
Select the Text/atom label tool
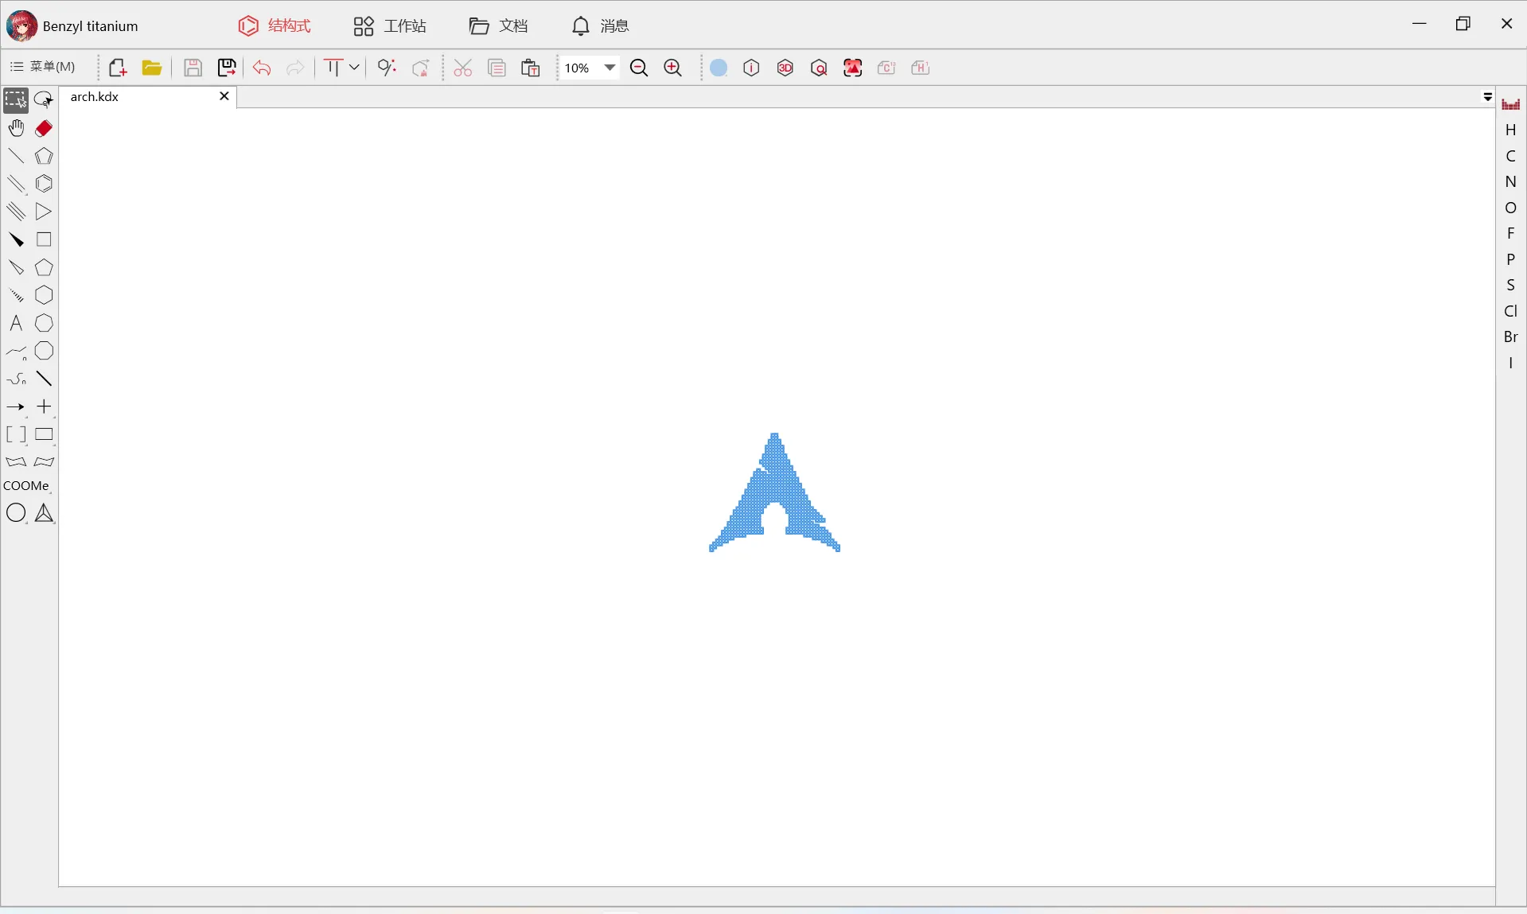coord(16,324)
